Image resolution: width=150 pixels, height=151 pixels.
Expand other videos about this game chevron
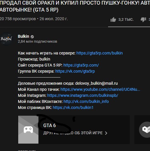point(106,133)
